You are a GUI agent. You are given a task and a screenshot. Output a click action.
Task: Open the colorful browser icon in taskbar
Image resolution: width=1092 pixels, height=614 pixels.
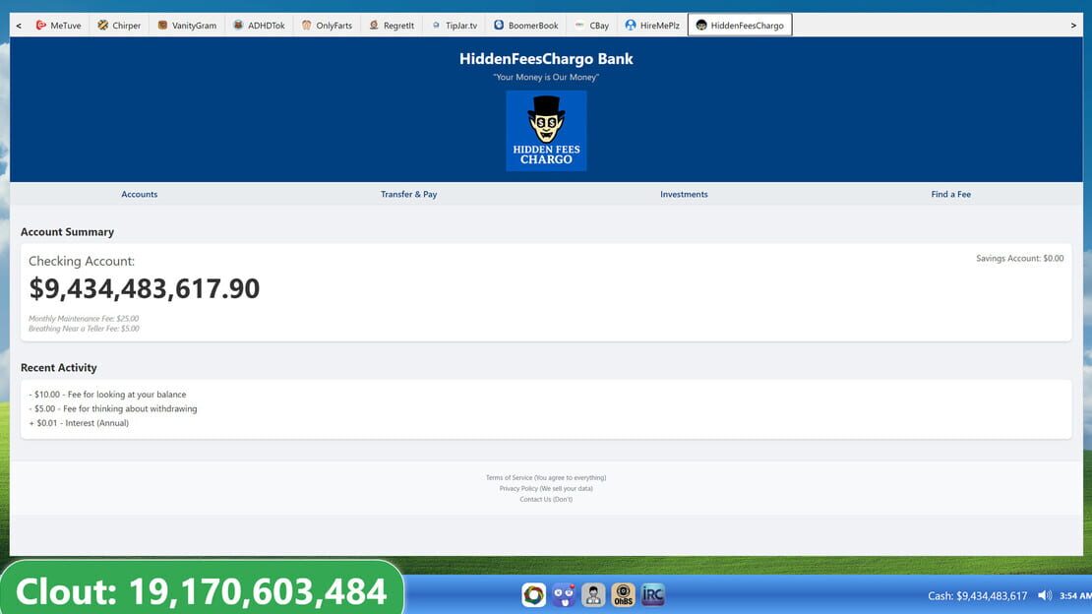533,594
